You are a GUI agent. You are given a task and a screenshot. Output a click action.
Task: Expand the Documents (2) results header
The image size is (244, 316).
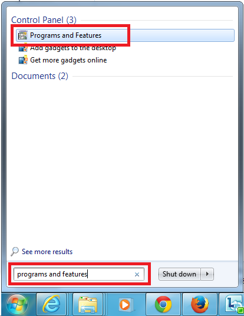tap(39, 76)
